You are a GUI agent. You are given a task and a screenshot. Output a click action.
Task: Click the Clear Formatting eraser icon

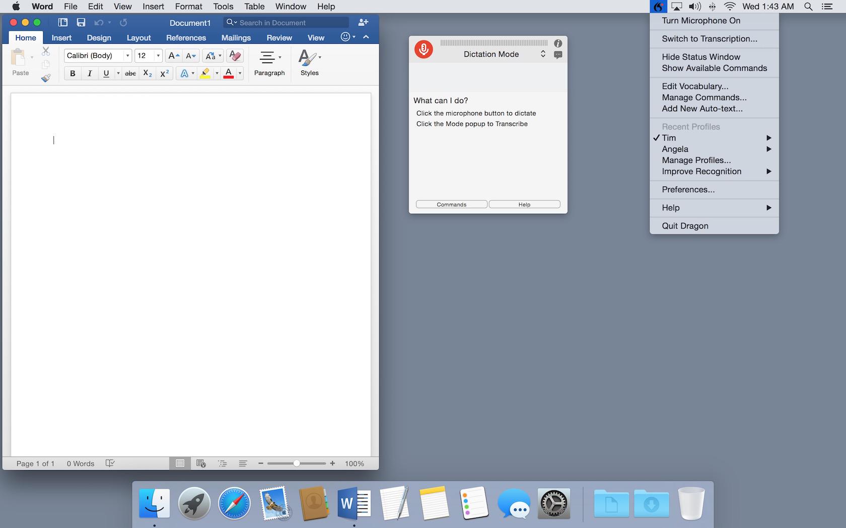tap(235, 56)
